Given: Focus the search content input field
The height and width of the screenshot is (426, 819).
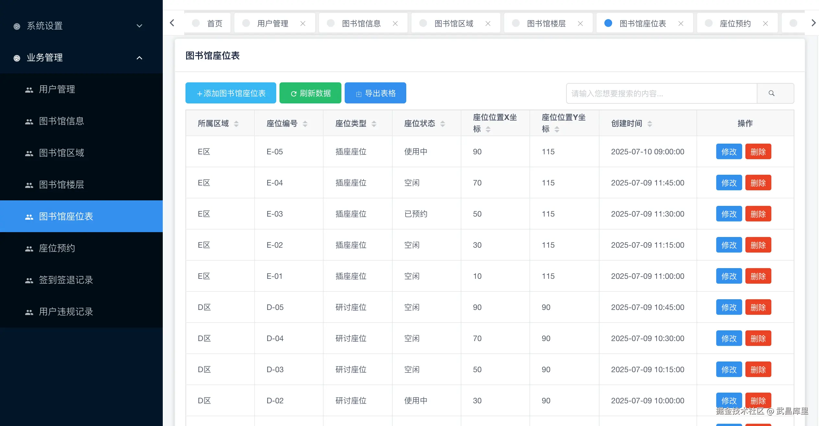Looking at the screenshot, I should coord(661,93).
